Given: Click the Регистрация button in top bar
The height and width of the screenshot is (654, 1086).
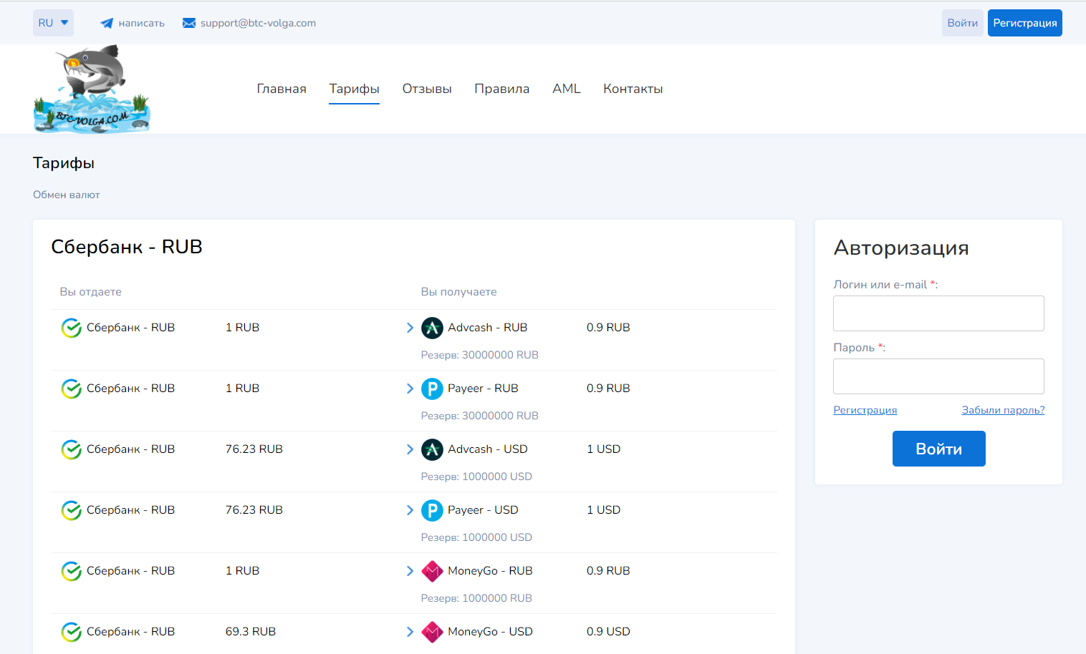Looking at the screenshot, I should (1024, 23).
